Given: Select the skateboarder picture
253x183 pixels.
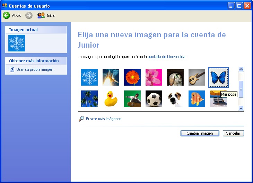Looking at the screenshot, I should pyautogui.click(x=132, y=99).
